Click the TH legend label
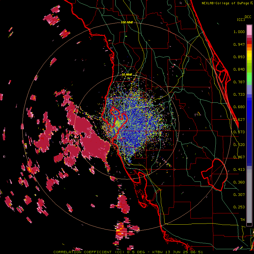This screenshot has width=254, height=254. [x=242, y=220]
